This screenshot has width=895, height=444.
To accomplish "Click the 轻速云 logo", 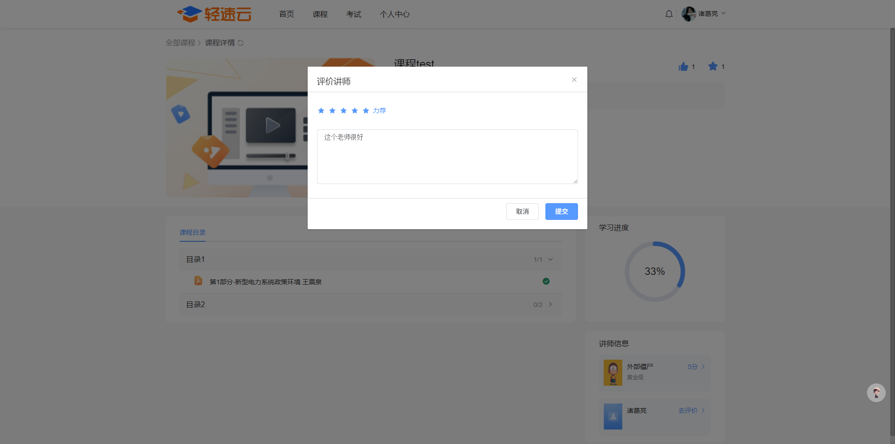I will [214, 14].
